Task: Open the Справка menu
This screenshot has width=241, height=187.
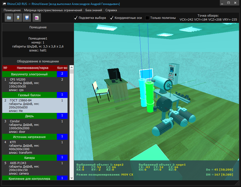Action: 111,10
